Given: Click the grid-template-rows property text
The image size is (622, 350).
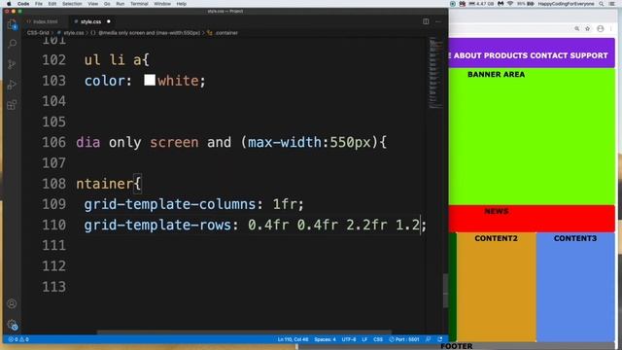Looking at the screenshot, I should (x=157, y=225).
